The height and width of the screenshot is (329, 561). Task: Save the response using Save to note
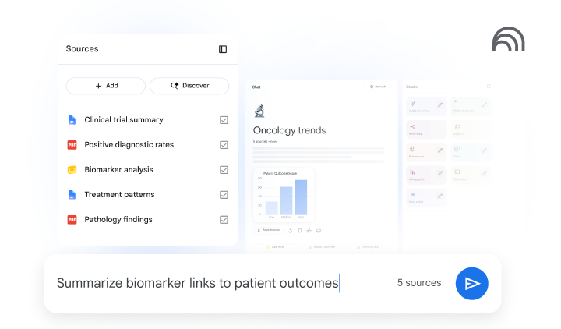(x=268, y=230)
